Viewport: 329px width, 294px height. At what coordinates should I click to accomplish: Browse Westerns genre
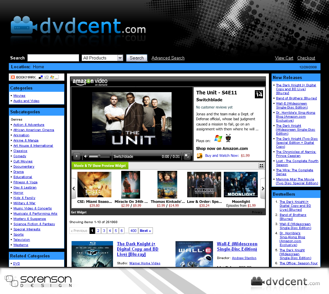(21, 245)
